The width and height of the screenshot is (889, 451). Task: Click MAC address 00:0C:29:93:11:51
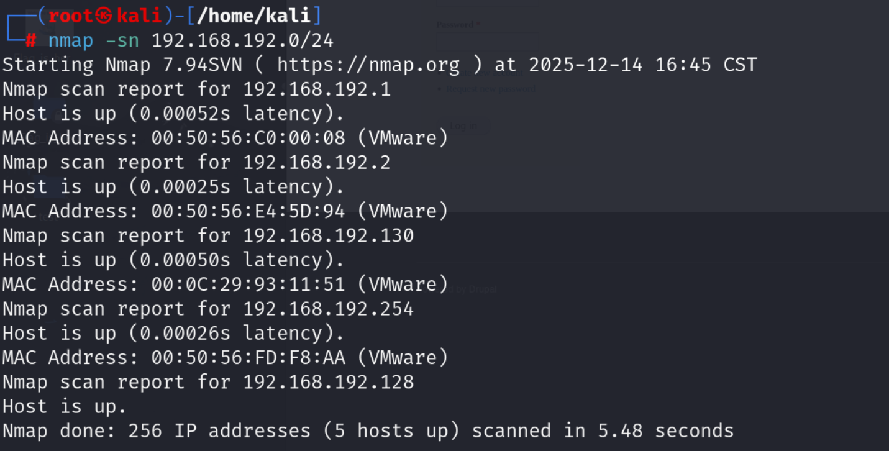[x=248, y=285]
